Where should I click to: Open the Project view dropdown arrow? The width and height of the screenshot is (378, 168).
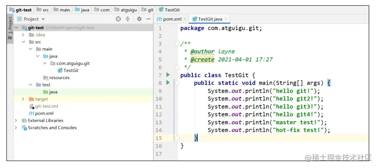point(43,19)
